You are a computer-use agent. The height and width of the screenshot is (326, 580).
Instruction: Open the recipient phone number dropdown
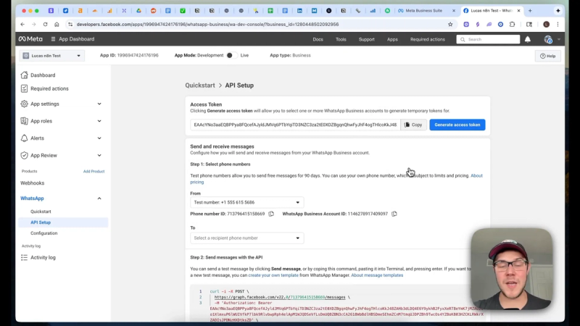(246, 238)
